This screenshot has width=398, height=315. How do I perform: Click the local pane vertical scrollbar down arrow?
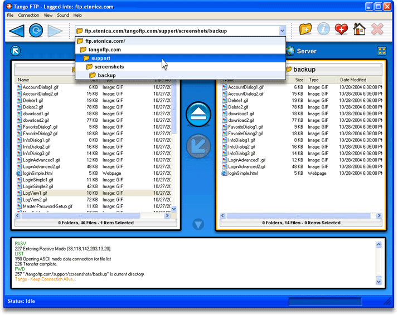(174, 209)
